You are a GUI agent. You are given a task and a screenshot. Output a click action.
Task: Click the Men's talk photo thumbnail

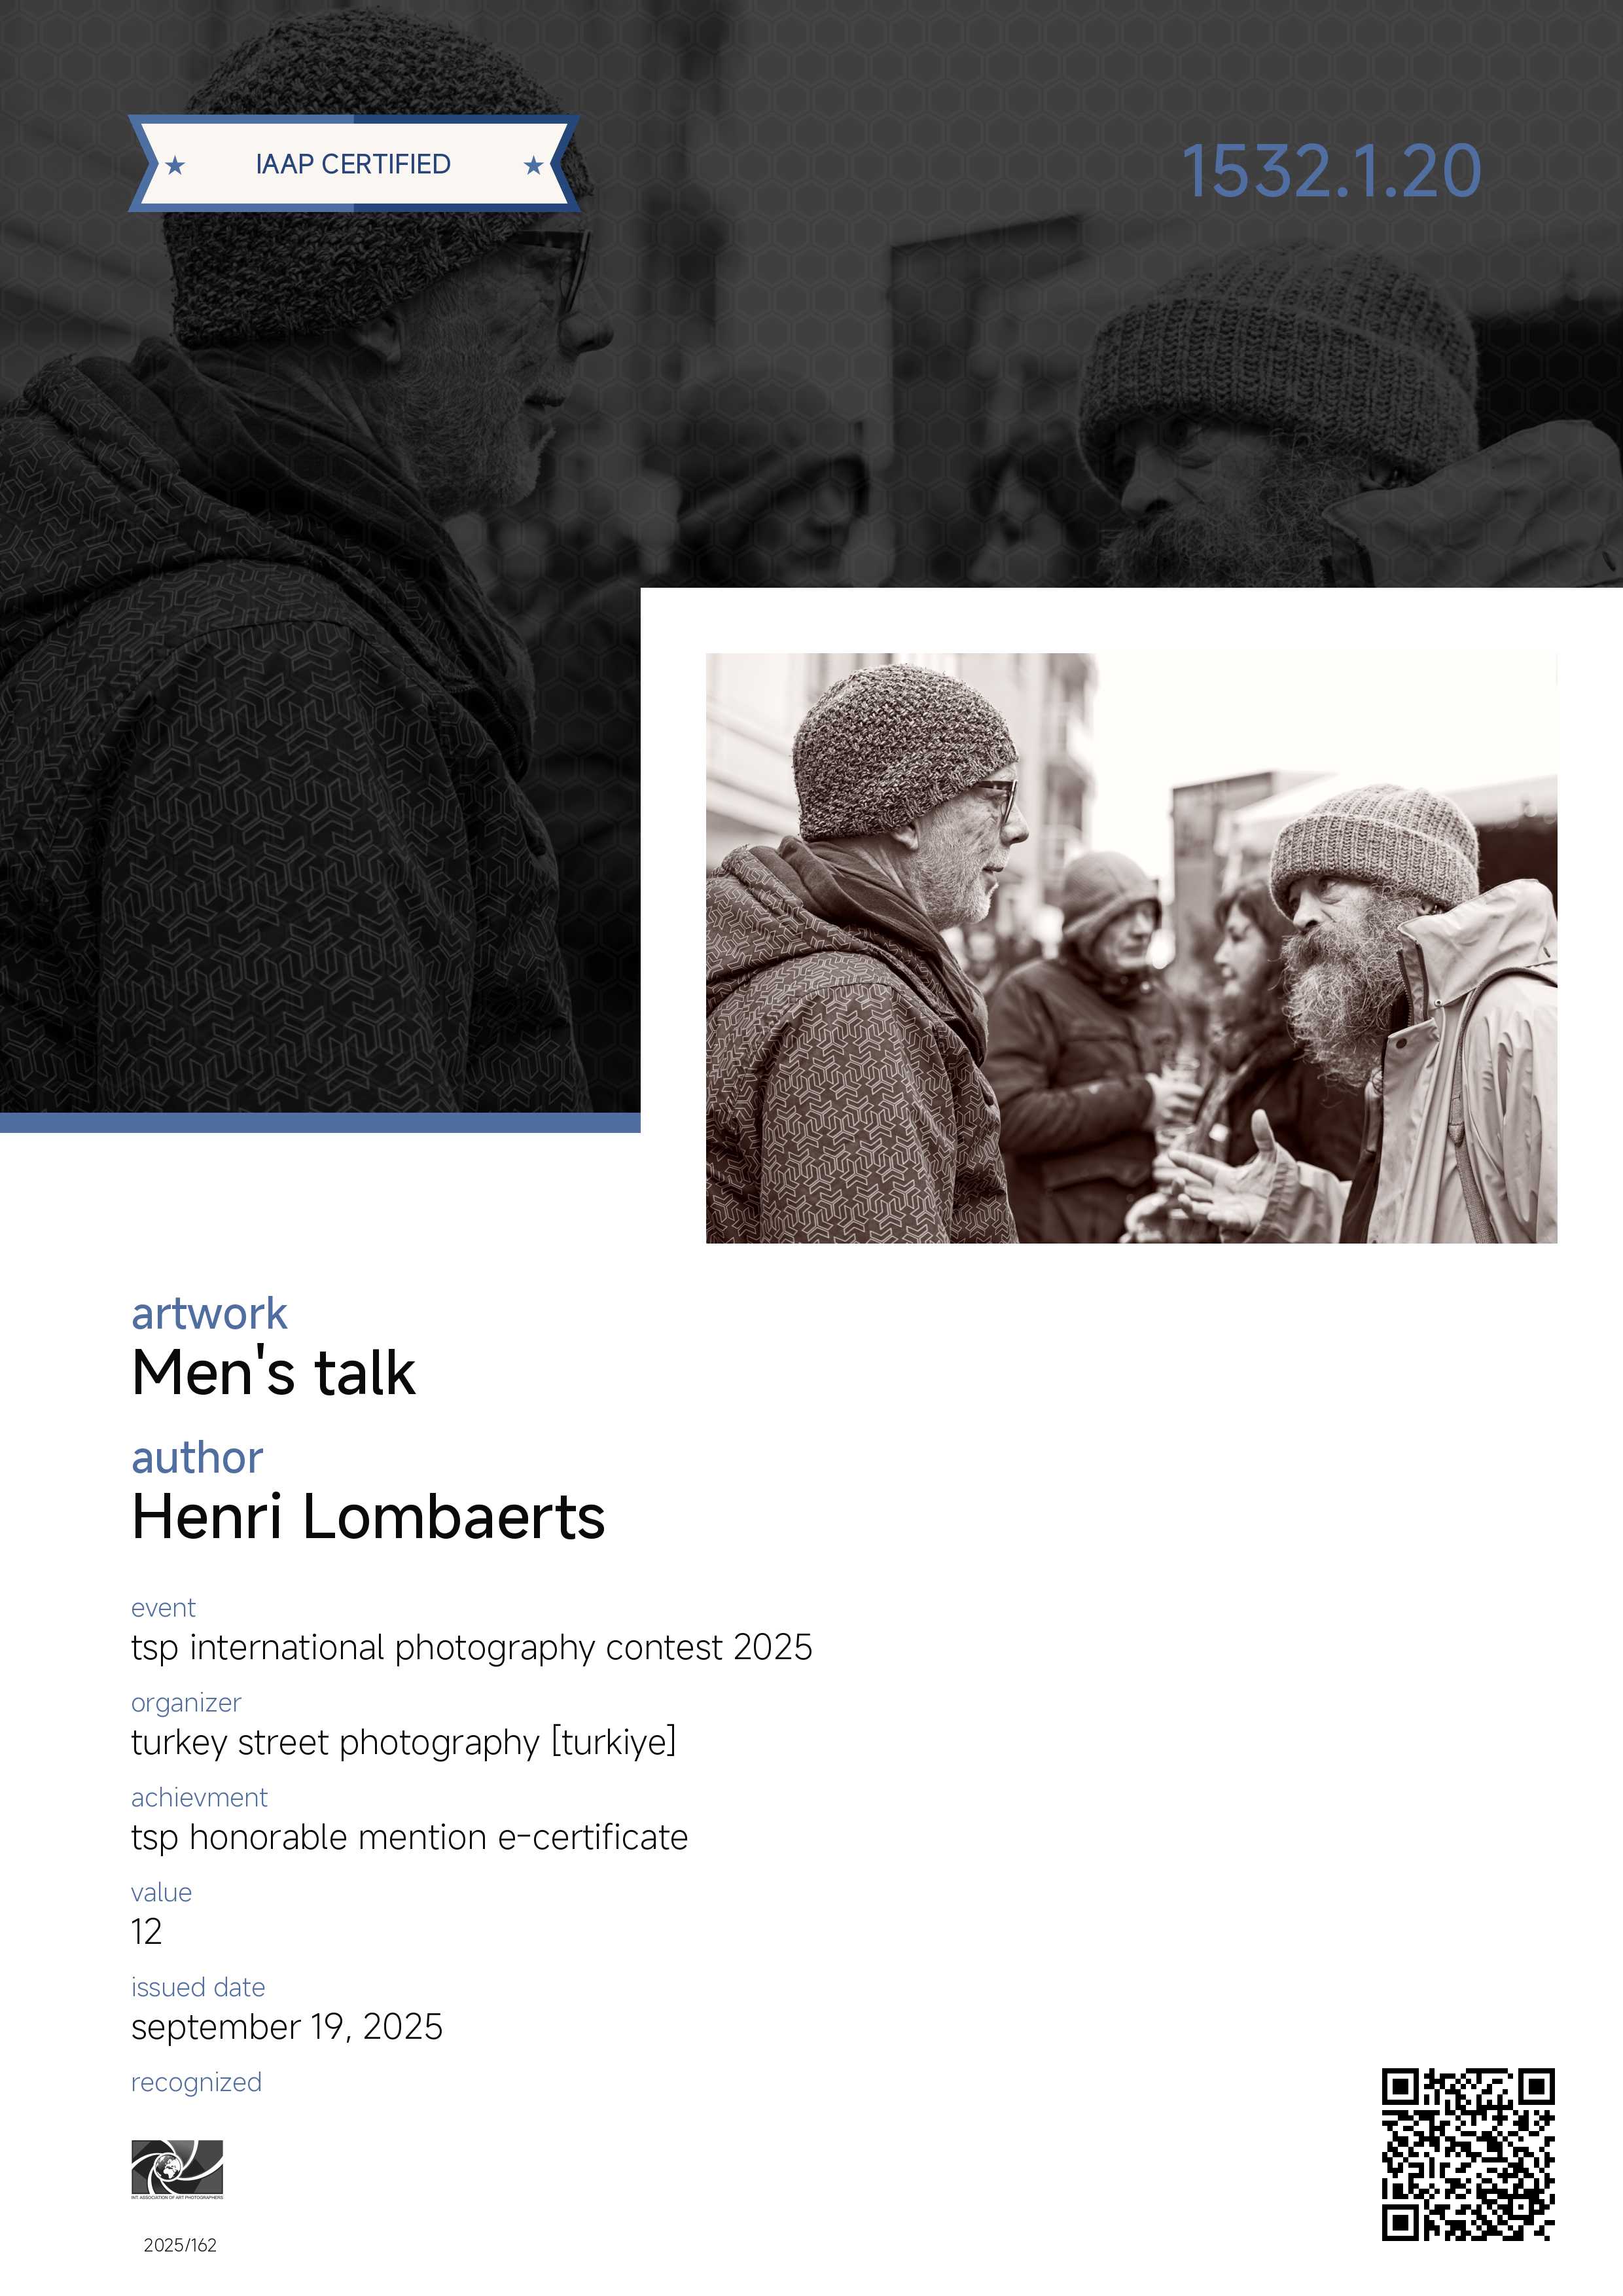tap(1131, 948)
